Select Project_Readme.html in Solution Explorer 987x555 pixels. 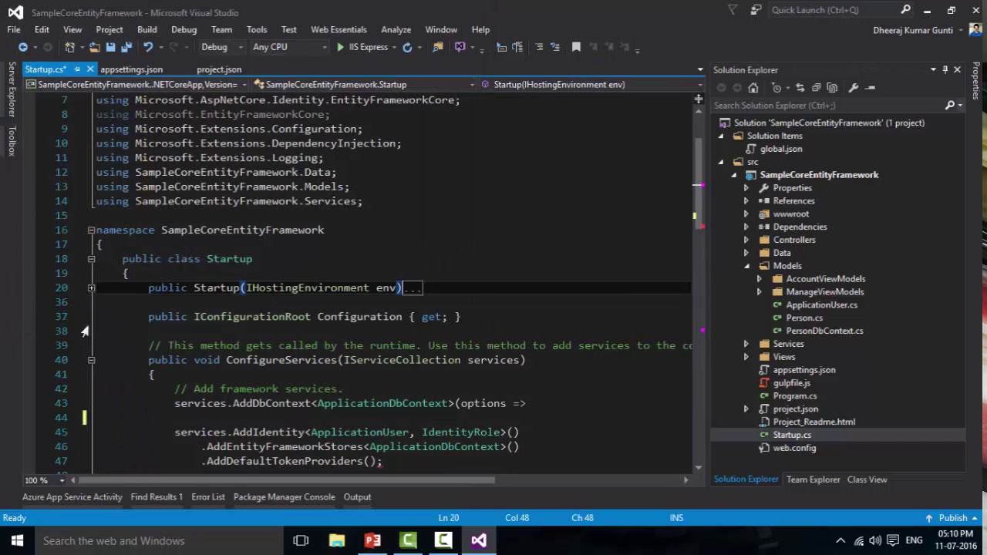(x=814, y=422)
